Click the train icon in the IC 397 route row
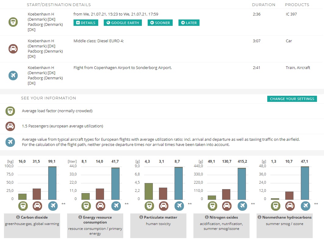Screen dimensions: 324x239 click(x=13, y=22)
